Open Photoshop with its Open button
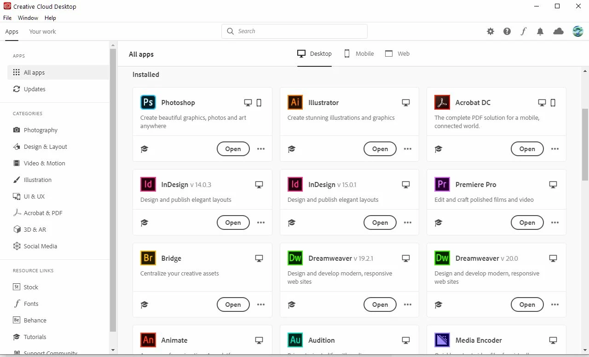The width and height of the screenshot is (589, 357). 233,149
